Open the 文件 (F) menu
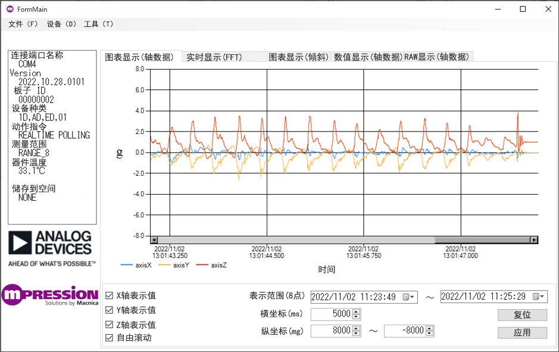Screen dimensions: 559x352 point(23,24)
